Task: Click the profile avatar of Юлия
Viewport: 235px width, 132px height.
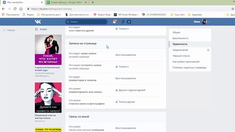Action: (x=205, y=22)
